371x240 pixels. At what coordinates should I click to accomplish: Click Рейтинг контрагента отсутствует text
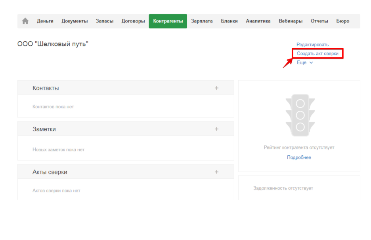299,147
